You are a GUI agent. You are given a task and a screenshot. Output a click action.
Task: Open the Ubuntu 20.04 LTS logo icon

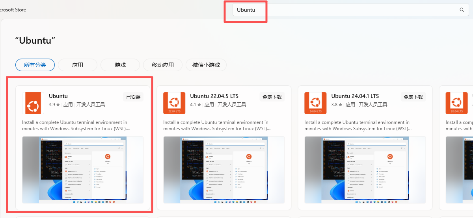pos(456,103)
